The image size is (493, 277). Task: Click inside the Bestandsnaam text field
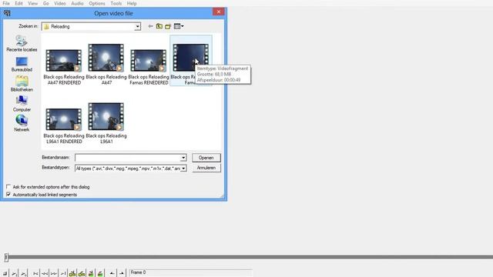pos(128,158)
